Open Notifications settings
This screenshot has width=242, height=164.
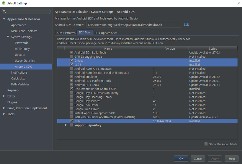click(x=19, y=72)
